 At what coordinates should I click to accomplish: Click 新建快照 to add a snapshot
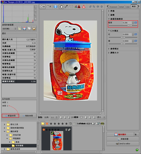pyautogui.click(x=10, y=116)
